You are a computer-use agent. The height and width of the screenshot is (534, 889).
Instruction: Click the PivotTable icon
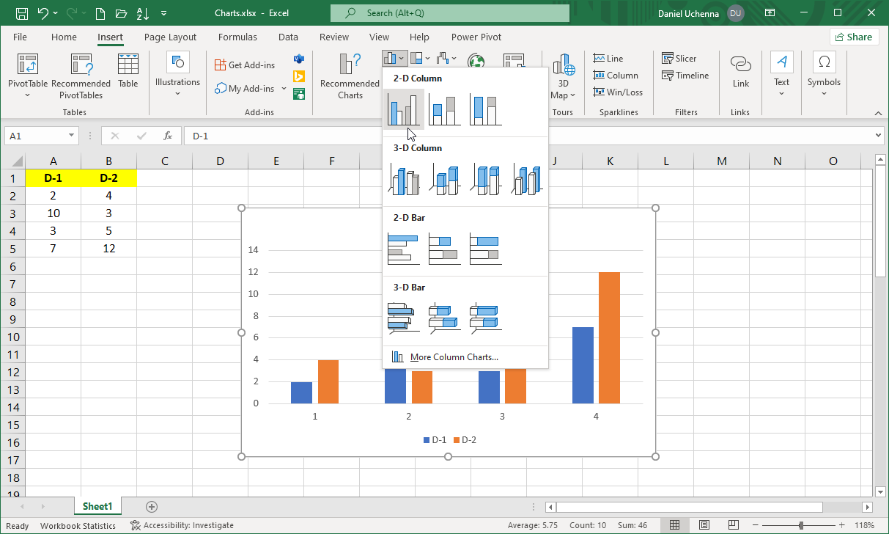(x=28, y=66)
